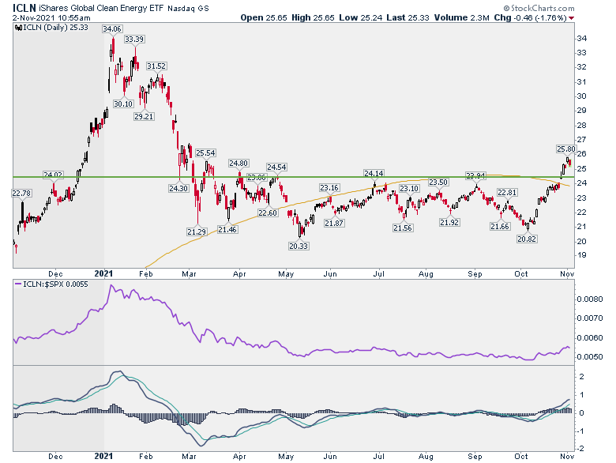
Task: Click the 2021 year marker on price axis
Action: tap(104, 273)
